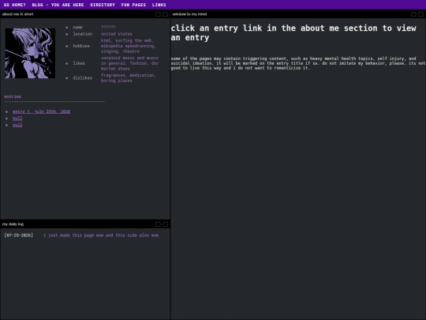Click the 'likes' label

[x=79, y=63]
